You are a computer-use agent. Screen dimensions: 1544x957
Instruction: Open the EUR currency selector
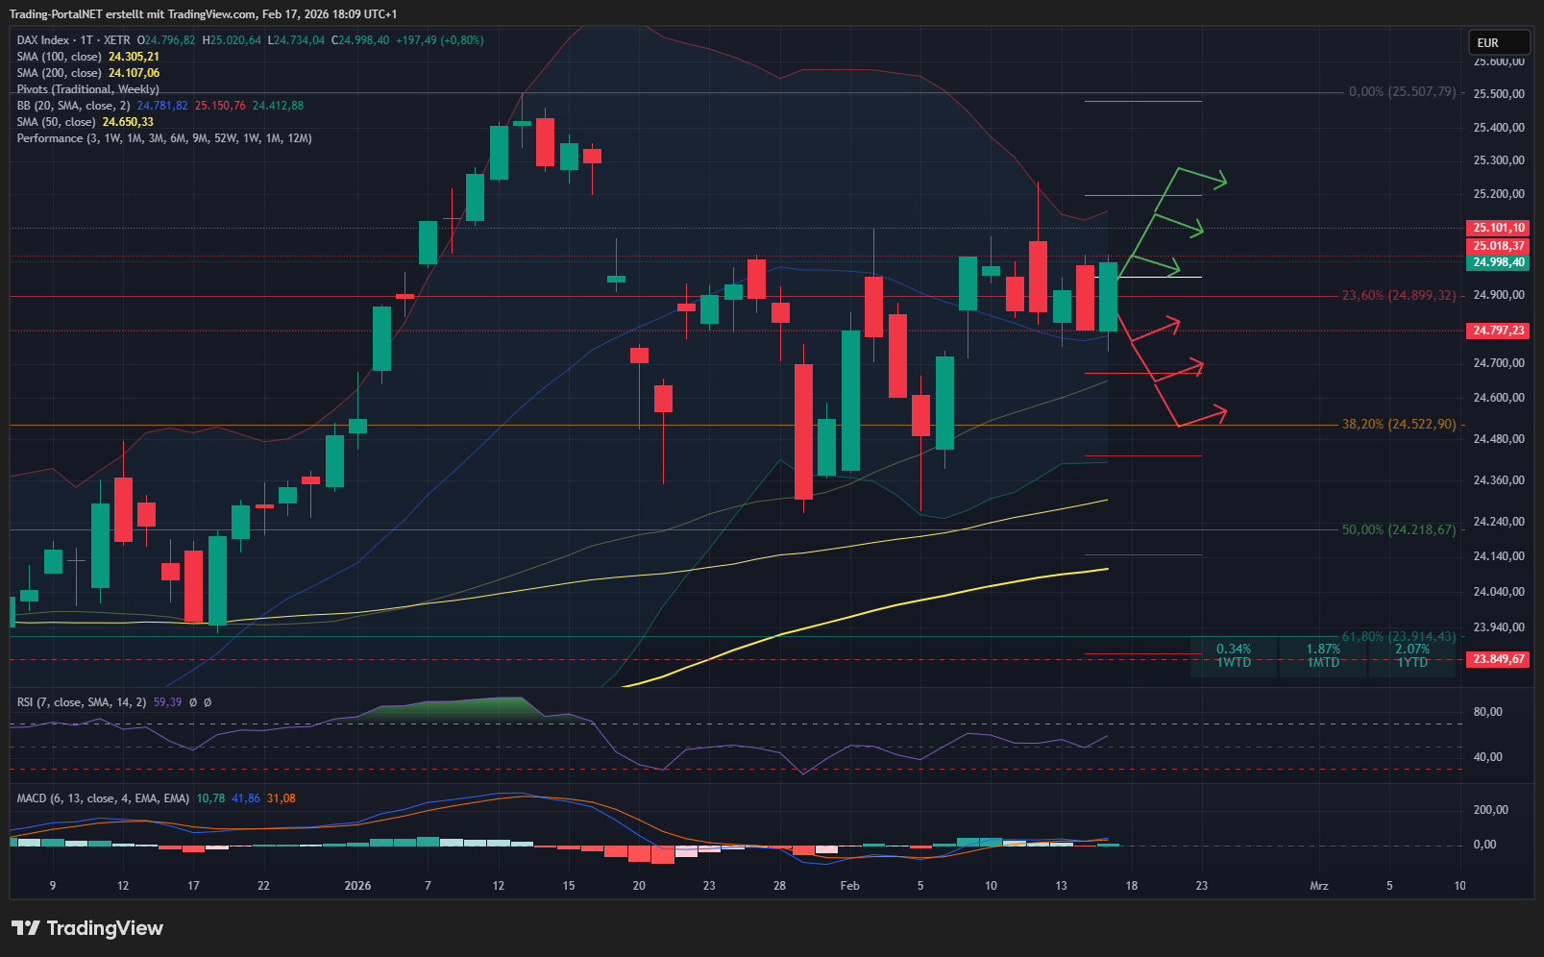pos(1498,43)
